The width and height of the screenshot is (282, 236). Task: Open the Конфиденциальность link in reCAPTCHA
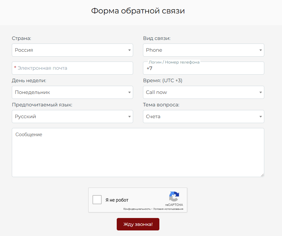[x=137, y=209]
